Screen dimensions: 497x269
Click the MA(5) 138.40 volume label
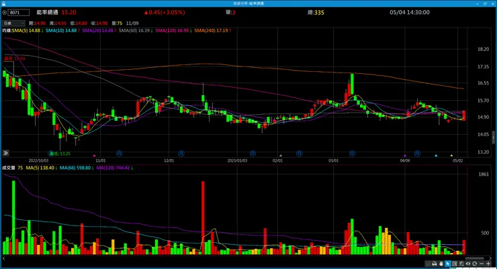click(x=41, y=168)
